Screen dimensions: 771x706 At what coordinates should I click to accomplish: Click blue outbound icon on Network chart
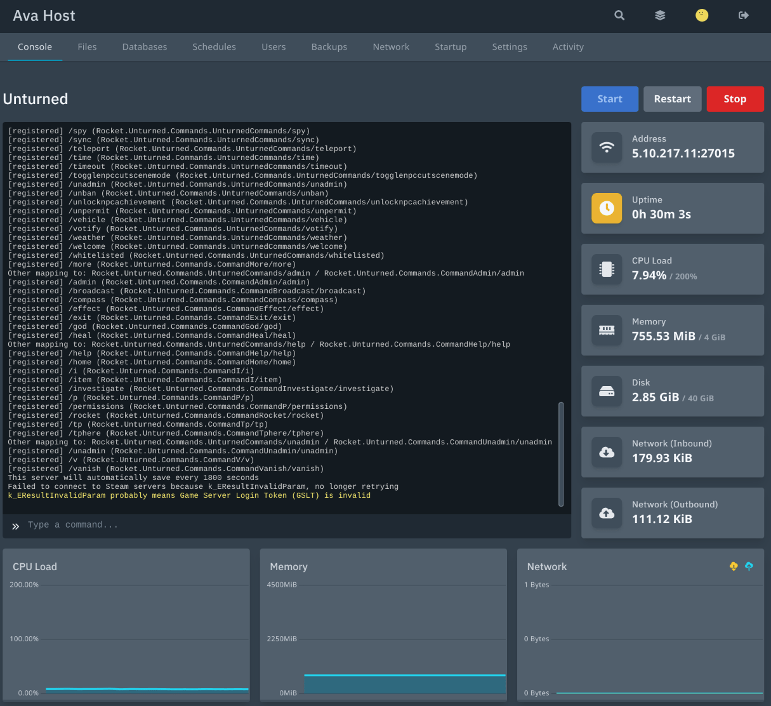(x=749, y=566)
